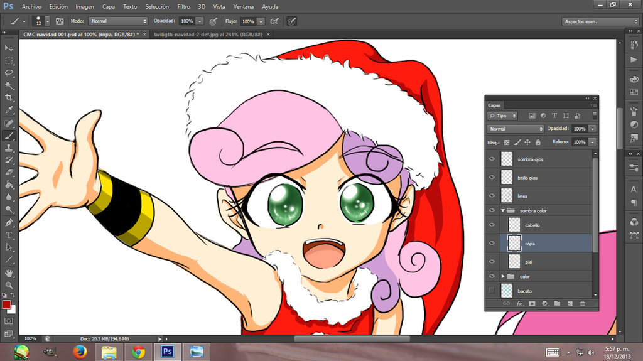
Task: Select the Line shape tool
Action: point(9,260)
